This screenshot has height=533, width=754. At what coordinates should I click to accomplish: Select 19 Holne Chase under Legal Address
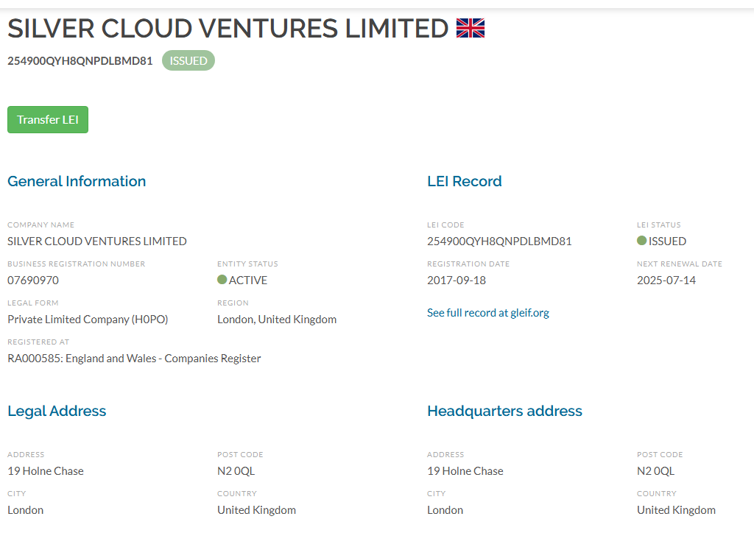[45, 471]
